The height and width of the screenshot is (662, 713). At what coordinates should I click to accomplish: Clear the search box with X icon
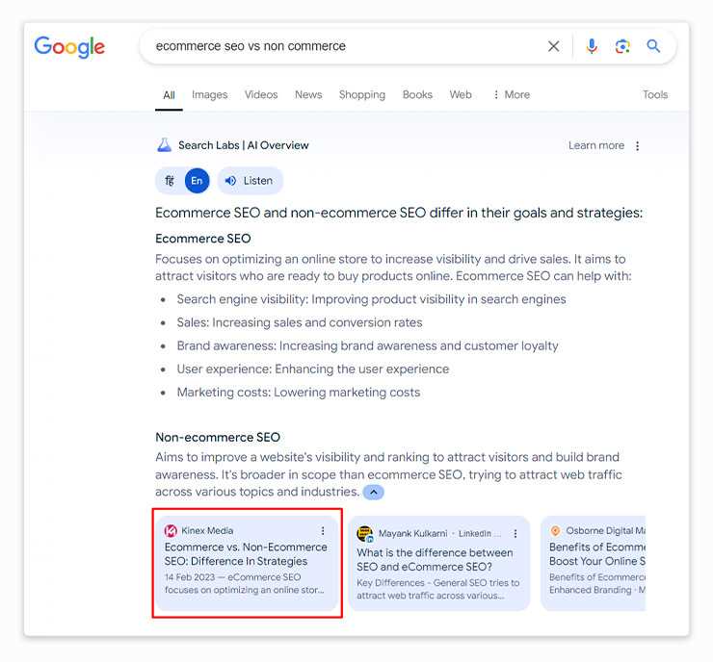point(553,46)
